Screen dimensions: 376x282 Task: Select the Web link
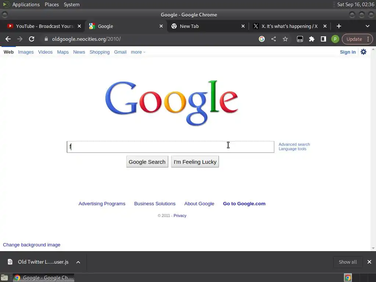9,52
